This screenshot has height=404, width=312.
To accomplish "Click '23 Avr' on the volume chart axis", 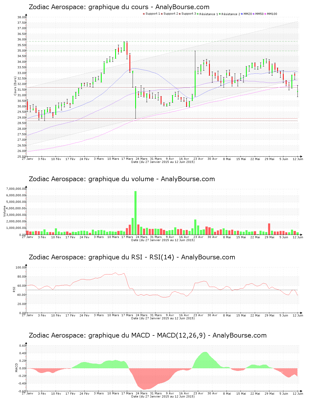I will click(x=198, y=237).
